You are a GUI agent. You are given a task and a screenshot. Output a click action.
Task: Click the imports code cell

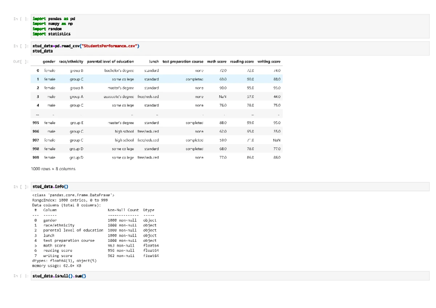[x=230, y=26]
